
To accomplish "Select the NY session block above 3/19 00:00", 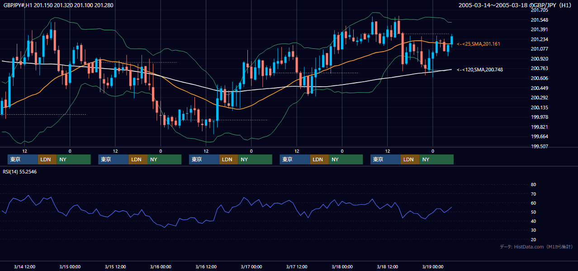I will [436, 159].
